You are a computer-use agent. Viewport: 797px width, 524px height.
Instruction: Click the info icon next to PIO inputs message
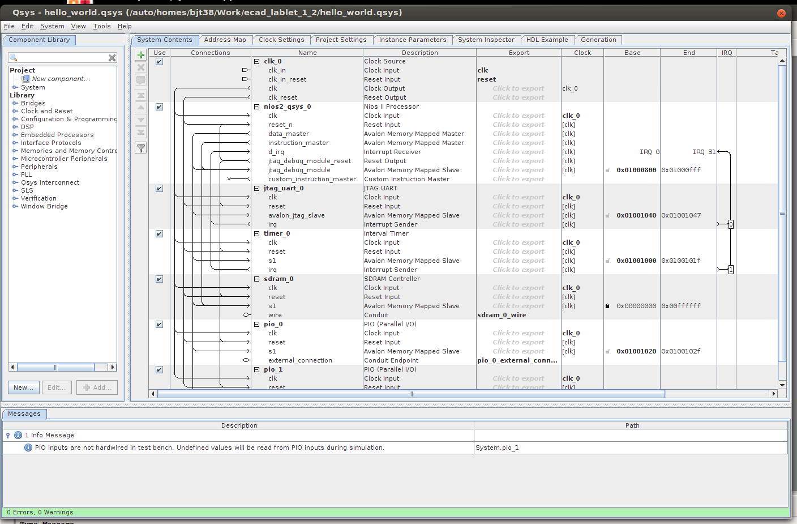28,448
